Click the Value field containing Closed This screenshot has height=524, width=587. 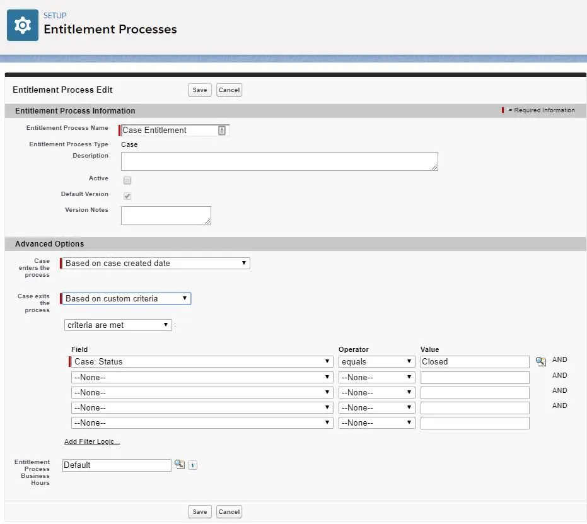click(x=475, y=361)
